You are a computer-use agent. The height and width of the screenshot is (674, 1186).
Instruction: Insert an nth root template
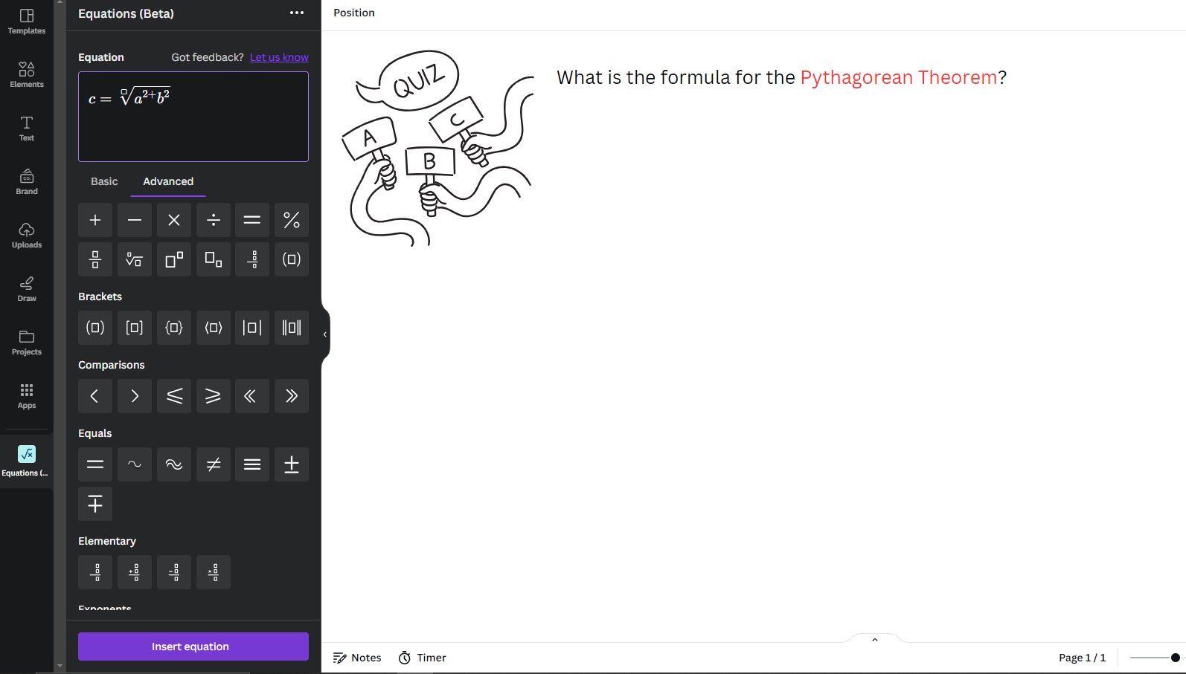click(x=135, y=259)
